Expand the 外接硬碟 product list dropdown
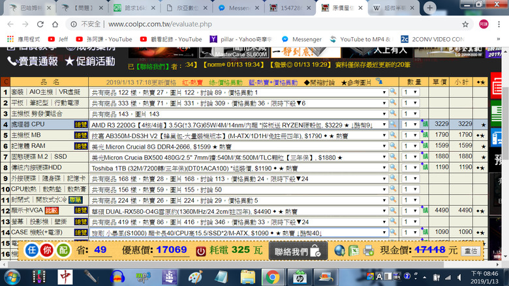This screenshot has width=509, height=286. point(239,179)
